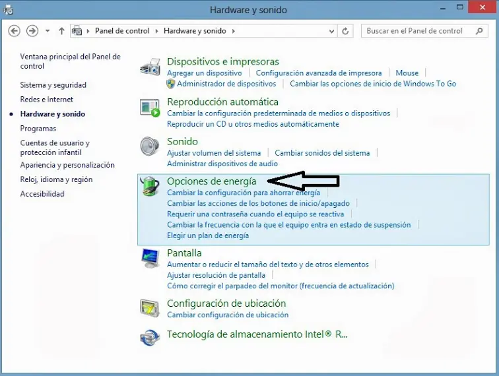Go forward with the forward arrow button
This screenshot has width=499, height=376.
pos(32,31)
